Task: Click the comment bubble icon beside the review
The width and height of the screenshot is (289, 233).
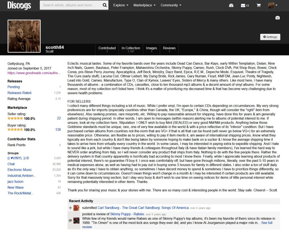Action: click(70, 219)
